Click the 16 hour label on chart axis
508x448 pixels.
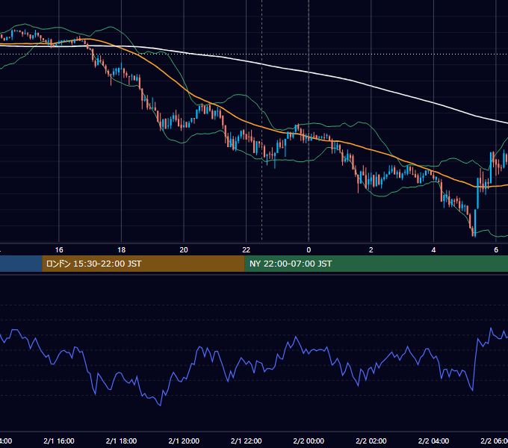(x=59, y=250)
